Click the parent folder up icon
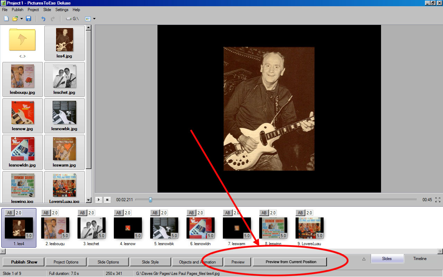443x277 pixels. click(22, 40)
